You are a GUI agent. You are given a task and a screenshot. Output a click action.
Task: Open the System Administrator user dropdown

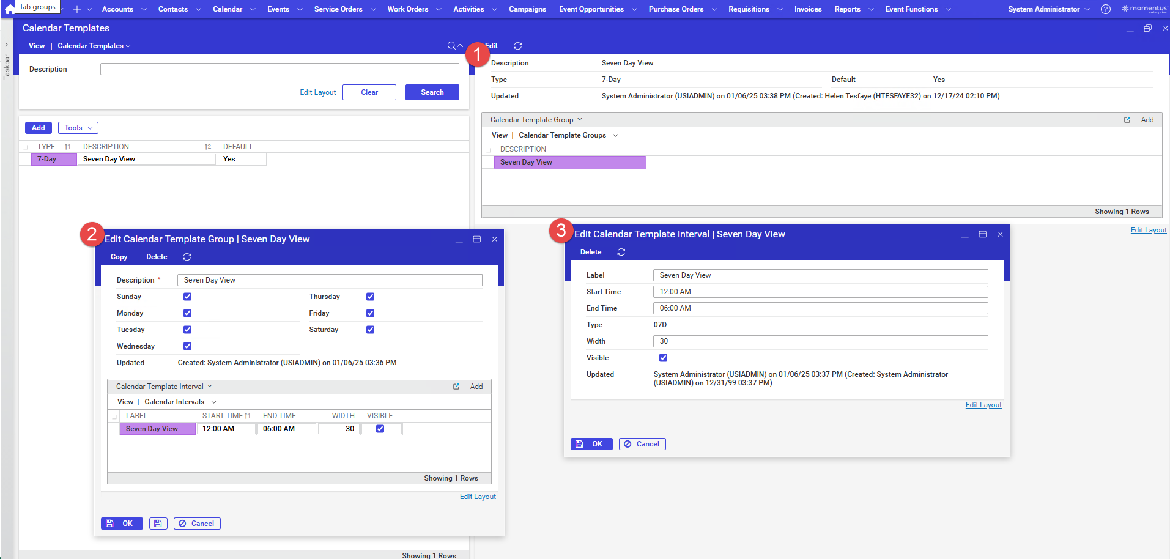click(x=1048, y=9)
